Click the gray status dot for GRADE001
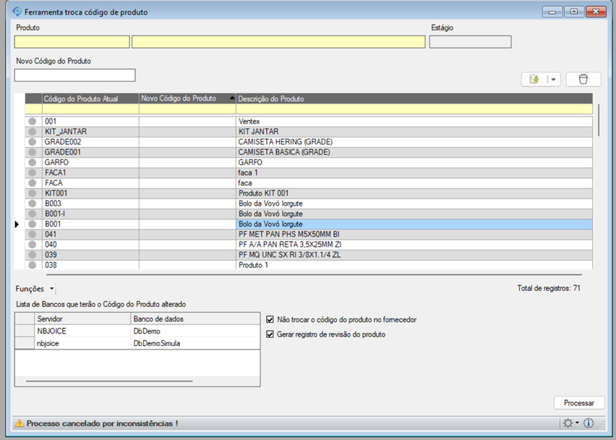The width and height of the screenshot is (616, 440). click(33, 152)
